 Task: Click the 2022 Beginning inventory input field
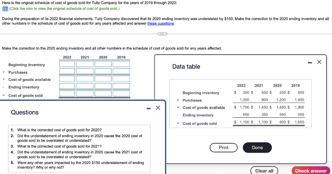tap(67, 64)
